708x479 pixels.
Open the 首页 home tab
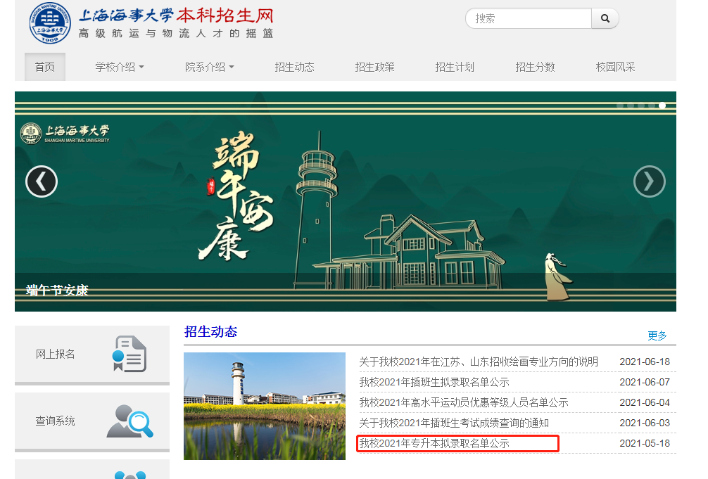click(x=45, y=67)
